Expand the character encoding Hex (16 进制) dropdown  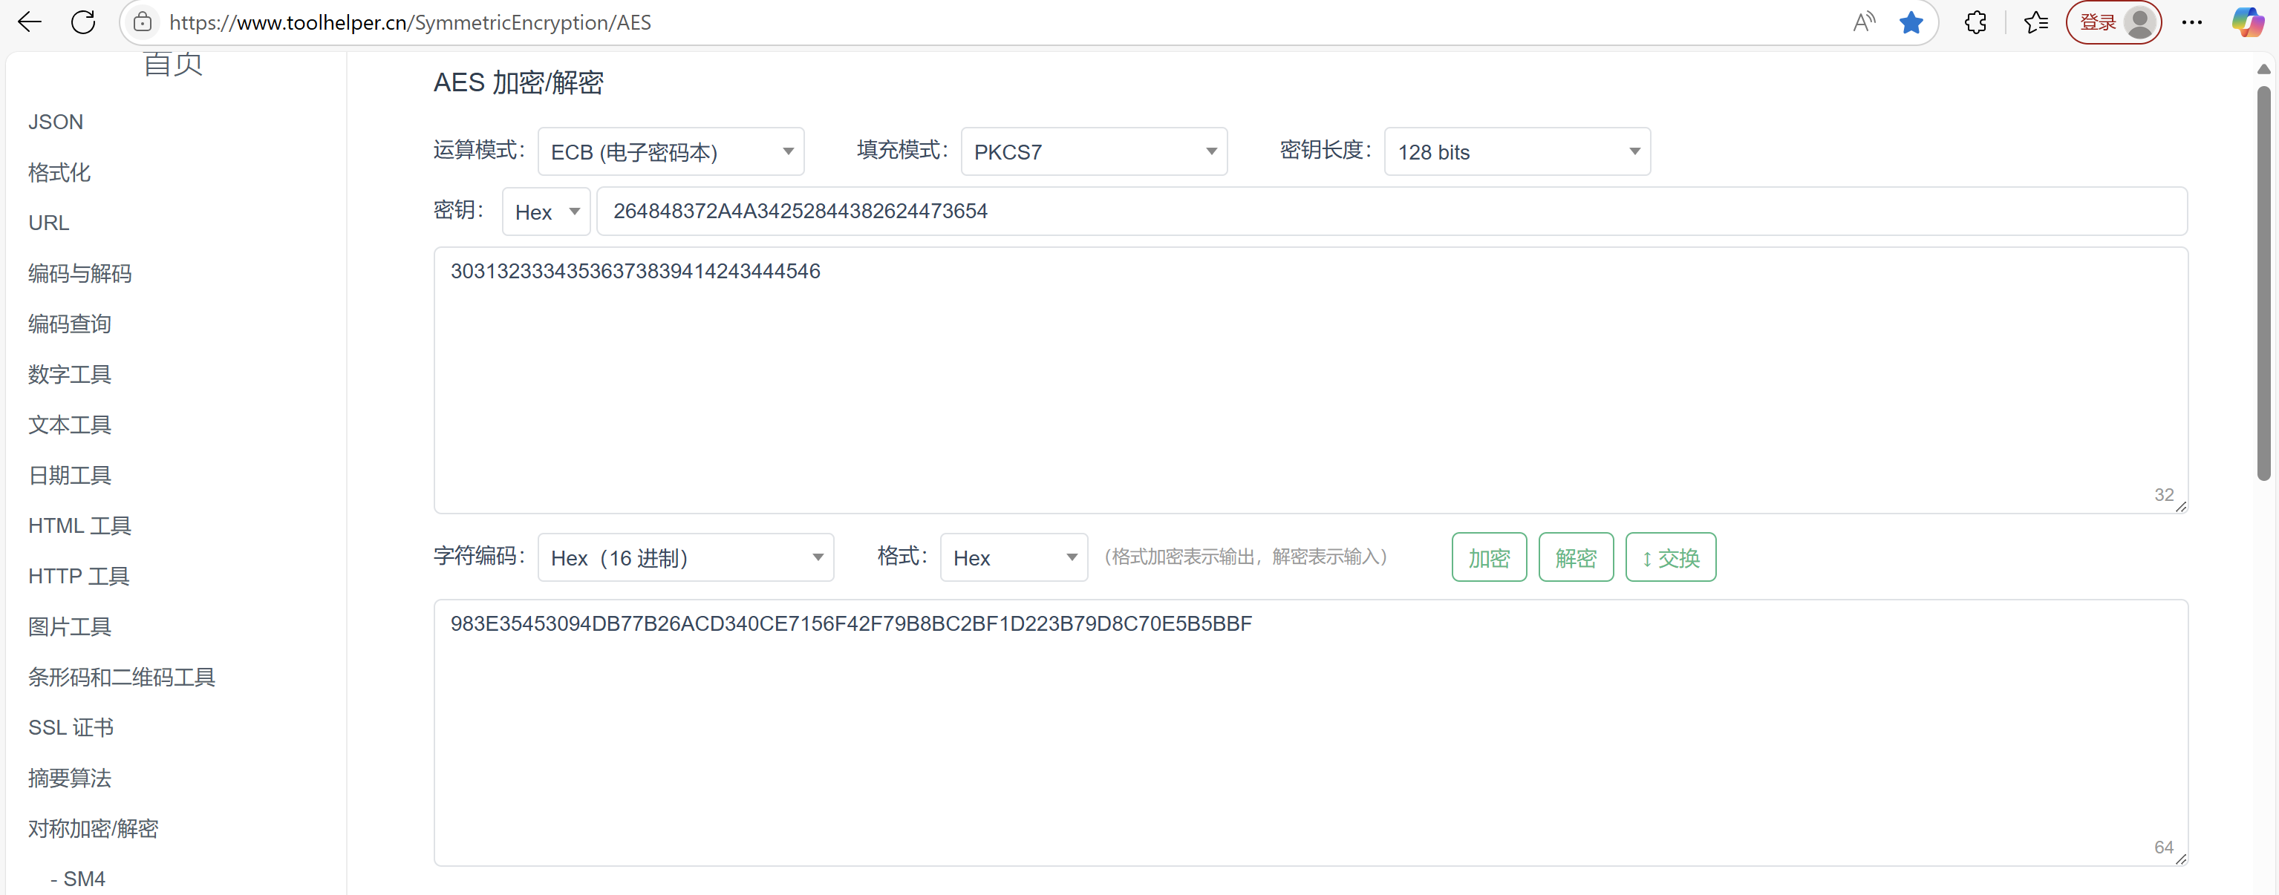click(x=685, y=558)
